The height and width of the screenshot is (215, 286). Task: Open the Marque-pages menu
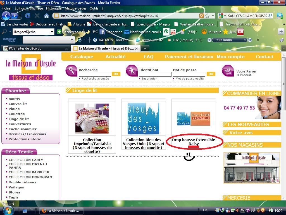[x=75, y=8]
